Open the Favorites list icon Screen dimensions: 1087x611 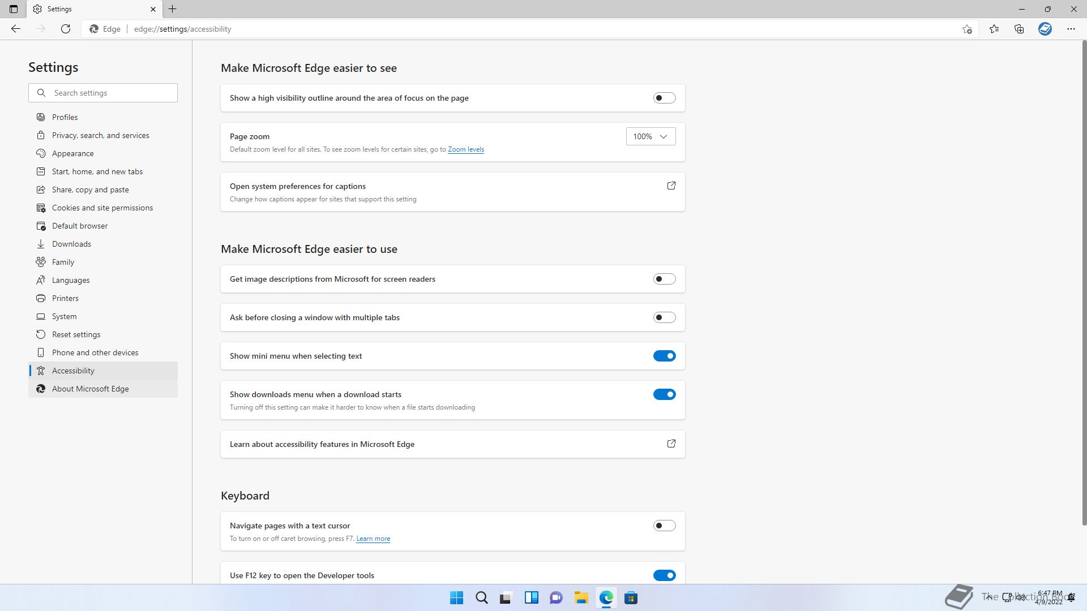(994, 29)
